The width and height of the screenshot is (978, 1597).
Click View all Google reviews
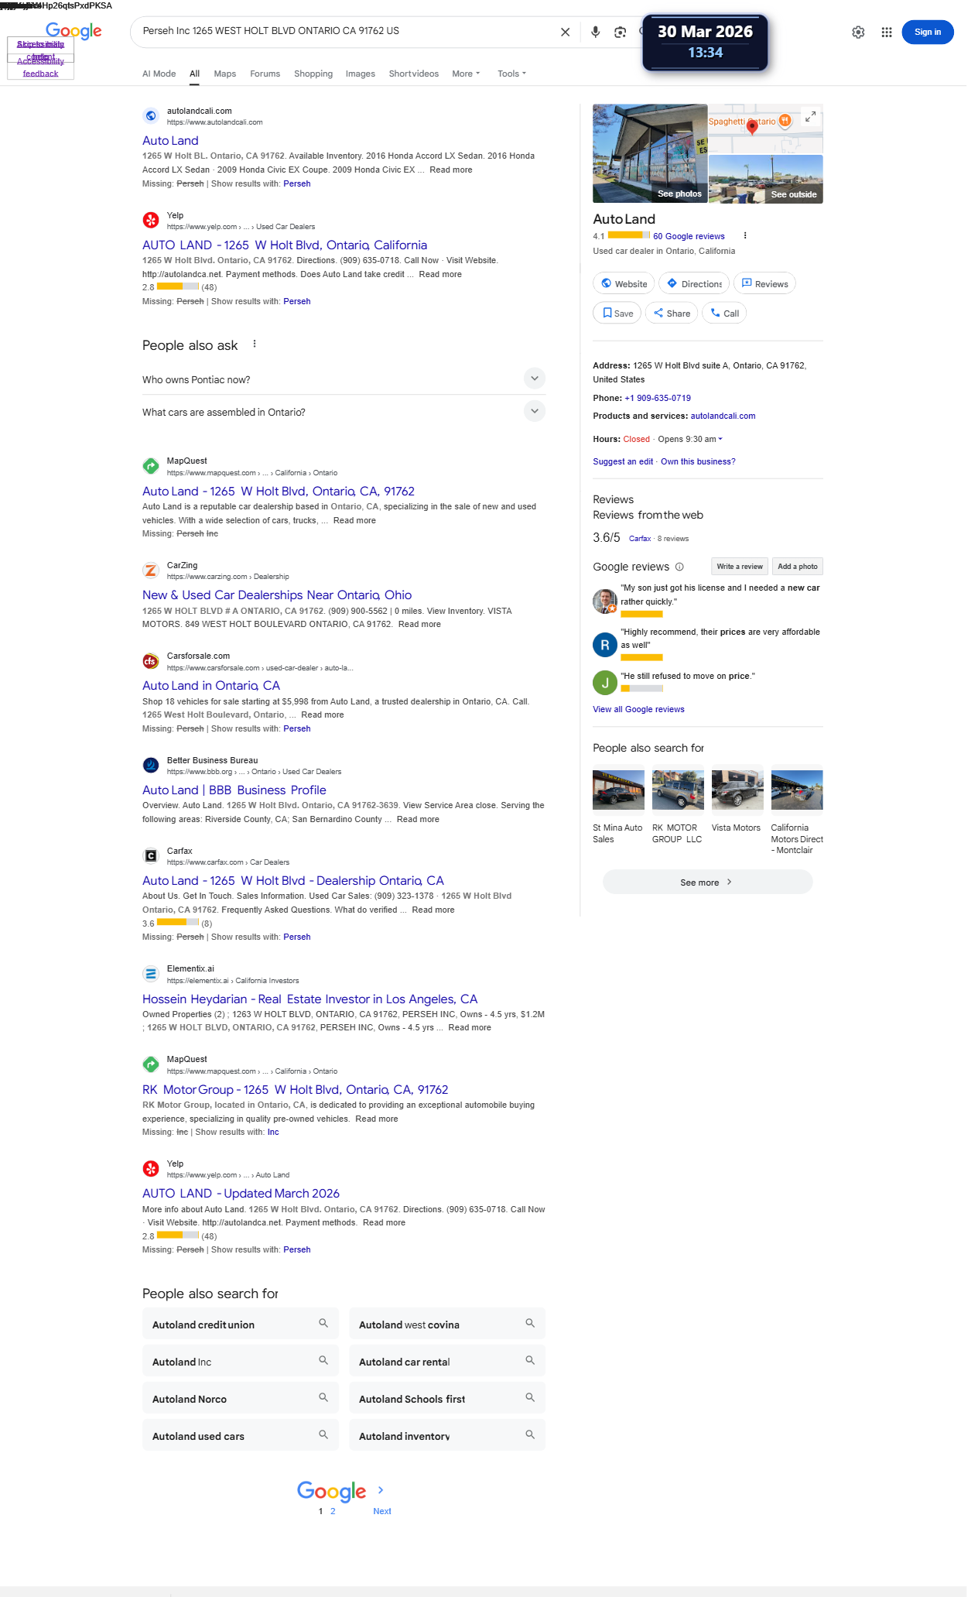coord(638,709)
